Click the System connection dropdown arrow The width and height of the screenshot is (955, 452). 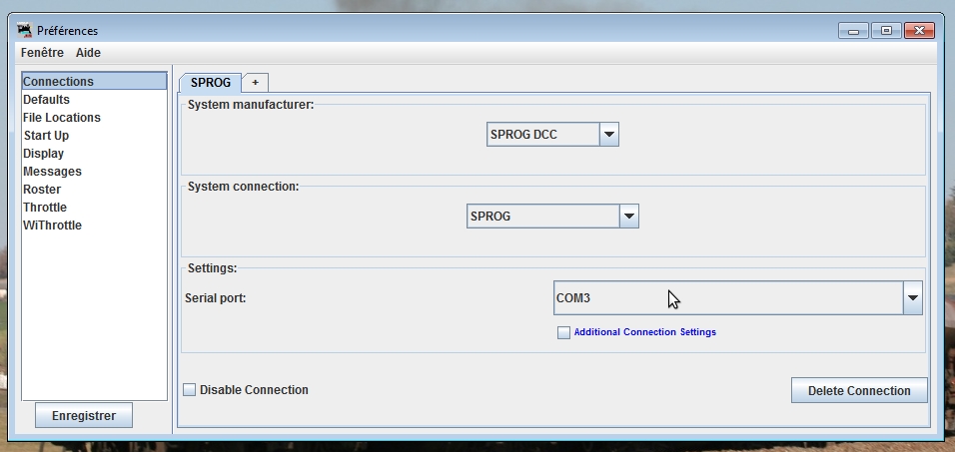[629, 216]
